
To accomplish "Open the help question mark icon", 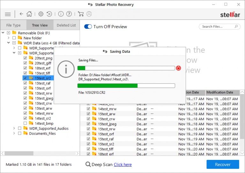I will [69, 14].
